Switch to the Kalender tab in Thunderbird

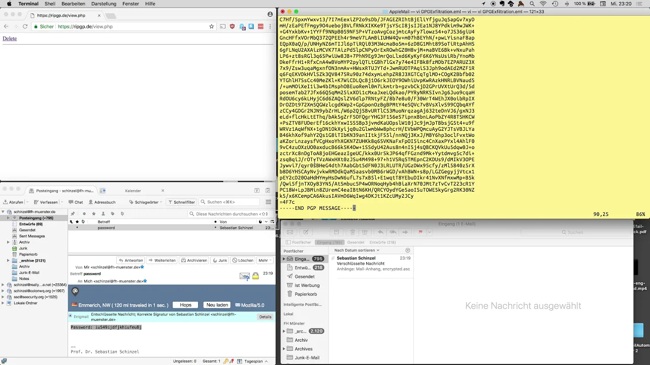pyautogui.click(x=133, y=191)
